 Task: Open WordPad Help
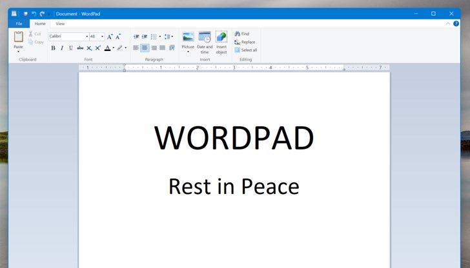pyautogui.click(x=456, y=24)
